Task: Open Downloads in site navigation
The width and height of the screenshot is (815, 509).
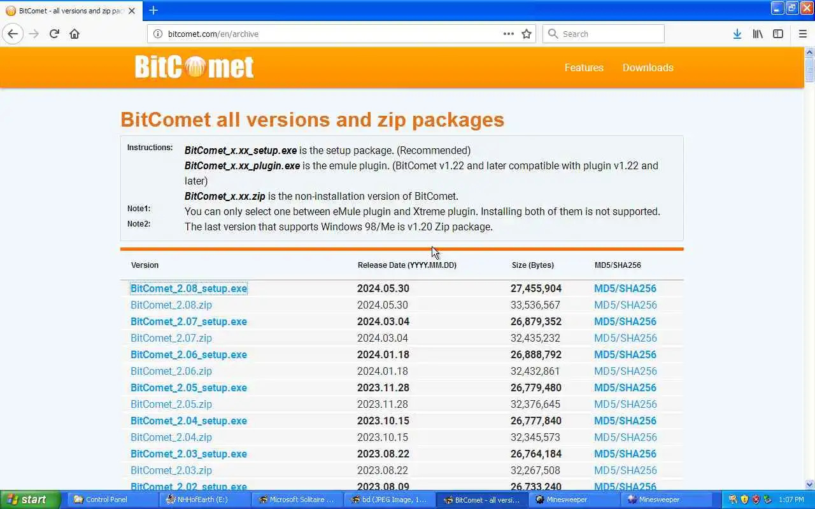Action: coord(648,67)
